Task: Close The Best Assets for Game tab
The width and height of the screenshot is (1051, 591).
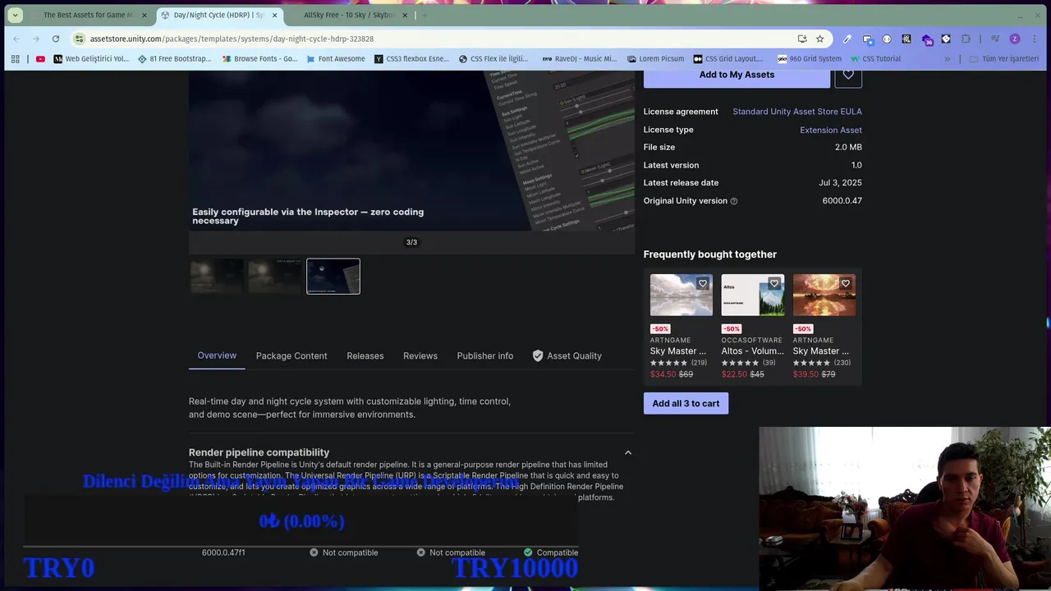Action: tap(145, 15)
